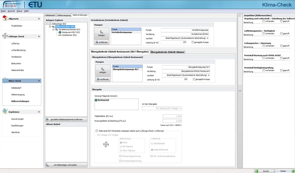Click the Leistung (in W) field of Verteilerkreispumpe

tap(174, 42)
